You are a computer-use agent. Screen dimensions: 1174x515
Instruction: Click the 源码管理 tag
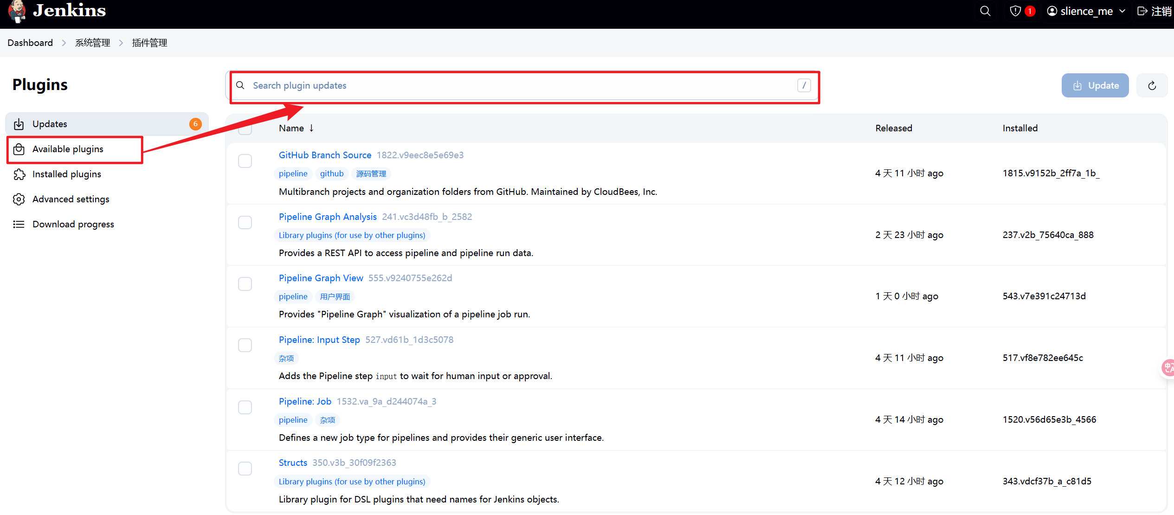(x=371, y=174)
